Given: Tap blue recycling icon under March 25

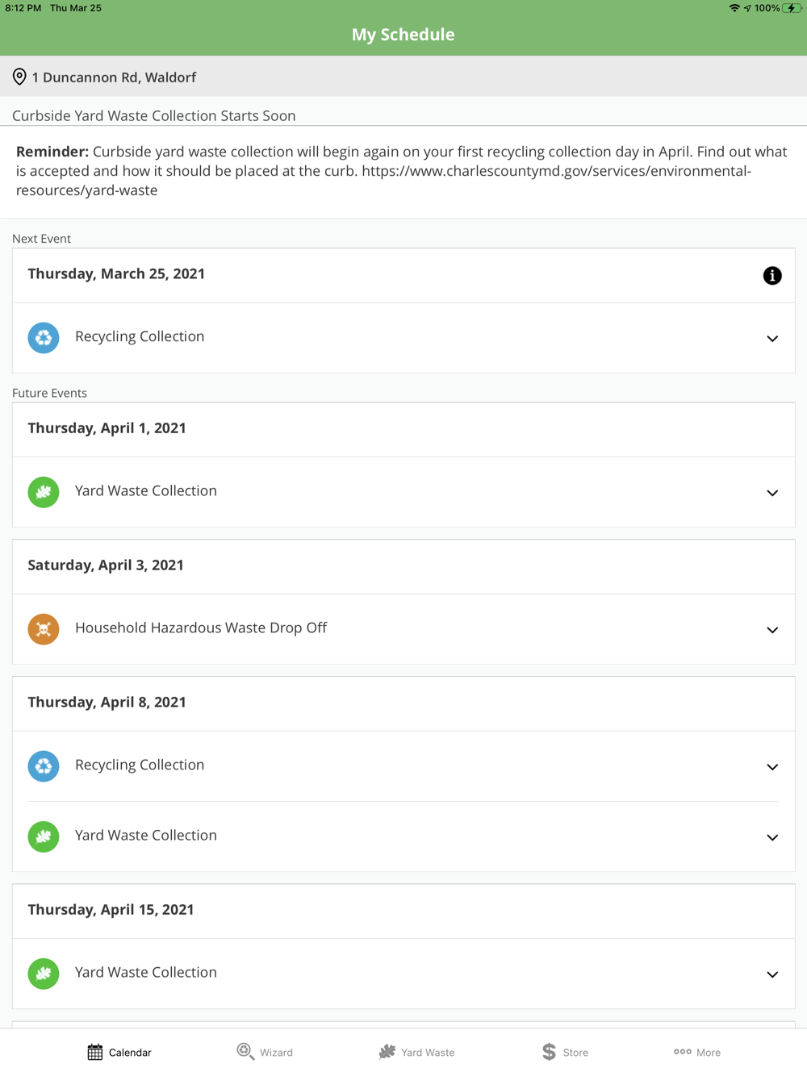Looking at the screenshot, I should coord(44,338).
